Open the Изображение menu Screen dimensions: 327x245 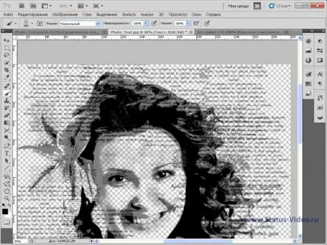pyautogui.click(x=65, y=14)
